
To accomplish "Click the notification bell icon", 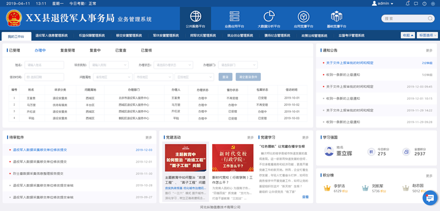I will pyautogui.click(x=408, y=3).
